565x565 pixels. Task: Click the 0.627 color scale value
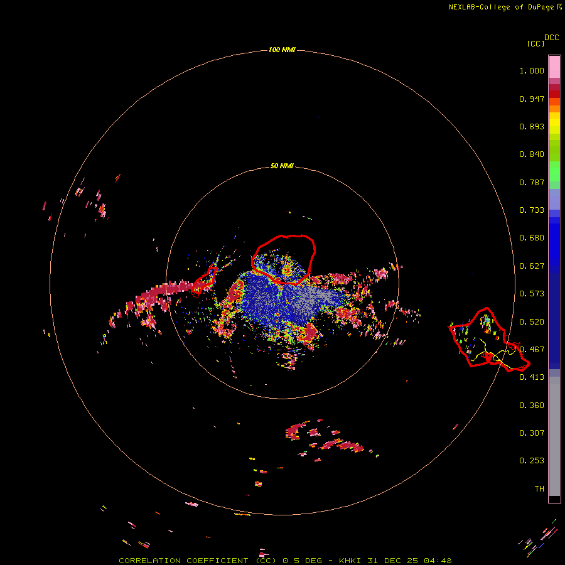coord(532,266)
